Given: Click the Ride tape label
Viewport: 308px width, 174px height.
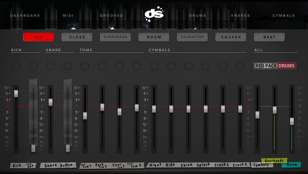Looking at the screenshot, I should pyautogui.click(x=170, y=165).
